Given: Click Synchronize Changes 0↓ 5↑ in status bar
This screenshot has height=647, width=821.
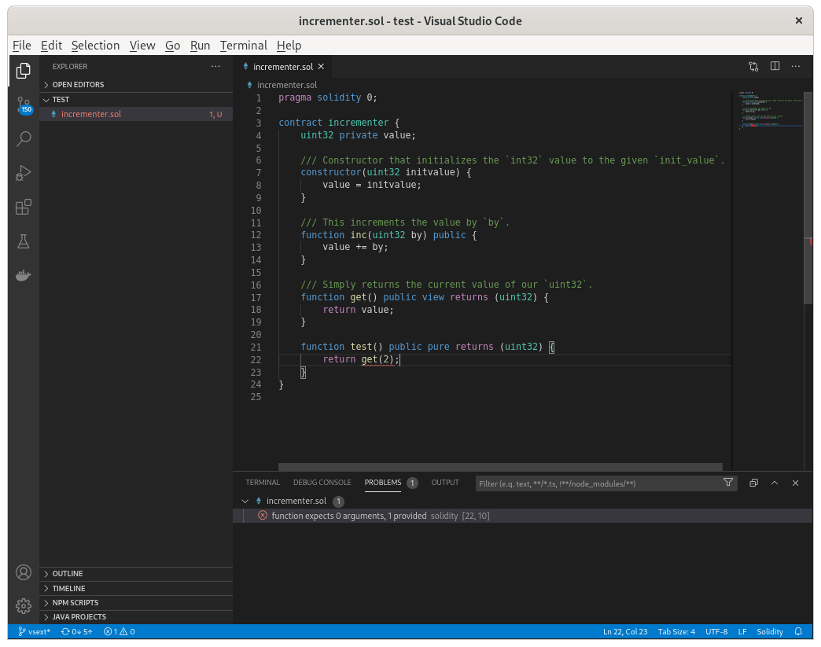Looking at the screenshot, I should [x=77, y=631].
